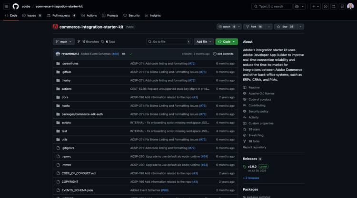Focus the Type / to search field
Screen dimensions: 357x198
pos(272,6)
